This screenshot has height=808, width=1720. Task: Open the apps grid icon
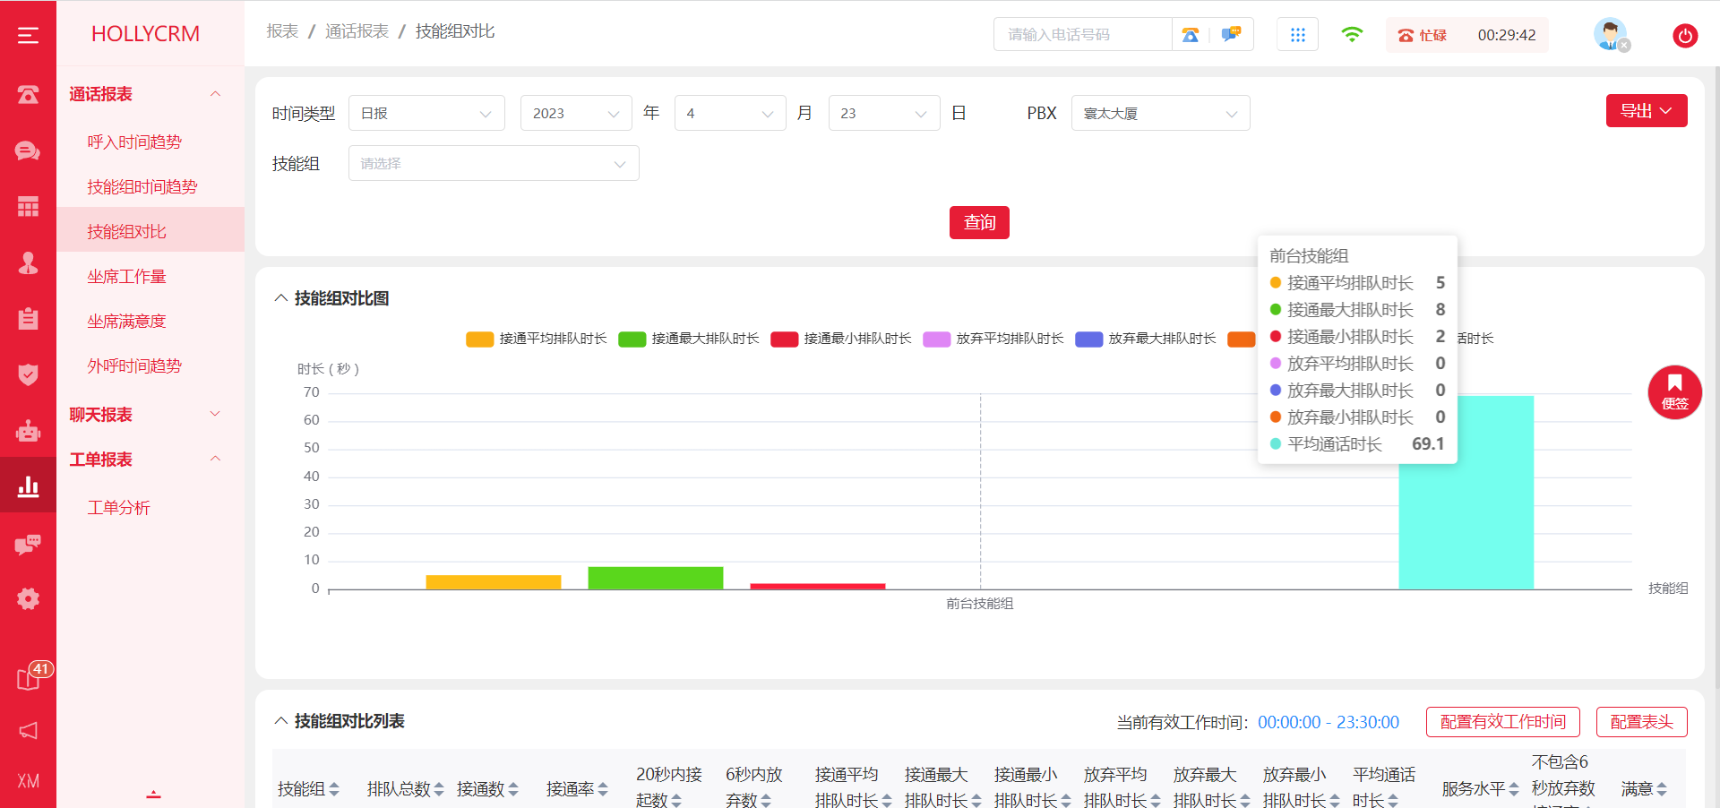click(1297, 35)
